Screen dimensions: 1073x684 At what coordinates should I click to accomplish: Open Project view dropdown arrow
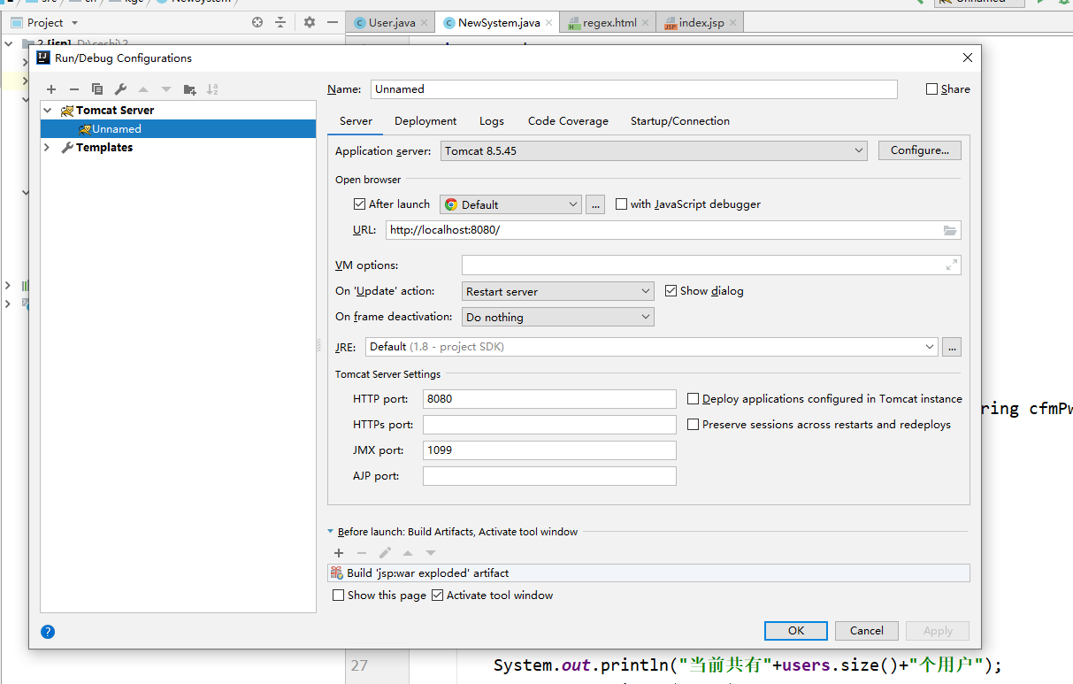pos(74,23)
